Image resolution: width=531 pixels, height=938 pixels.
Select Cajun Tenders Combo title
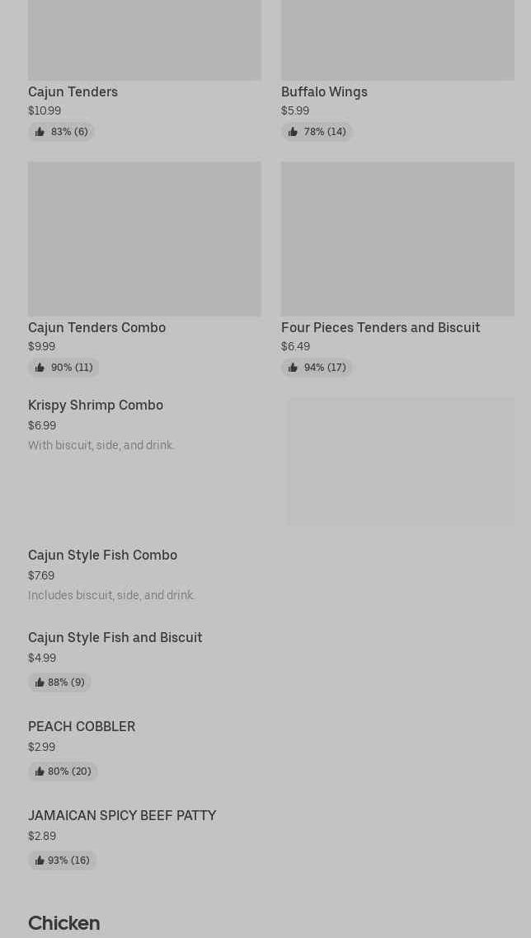click(96, 327)
